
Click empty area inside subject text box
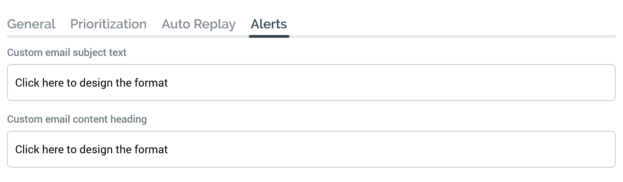407,83
